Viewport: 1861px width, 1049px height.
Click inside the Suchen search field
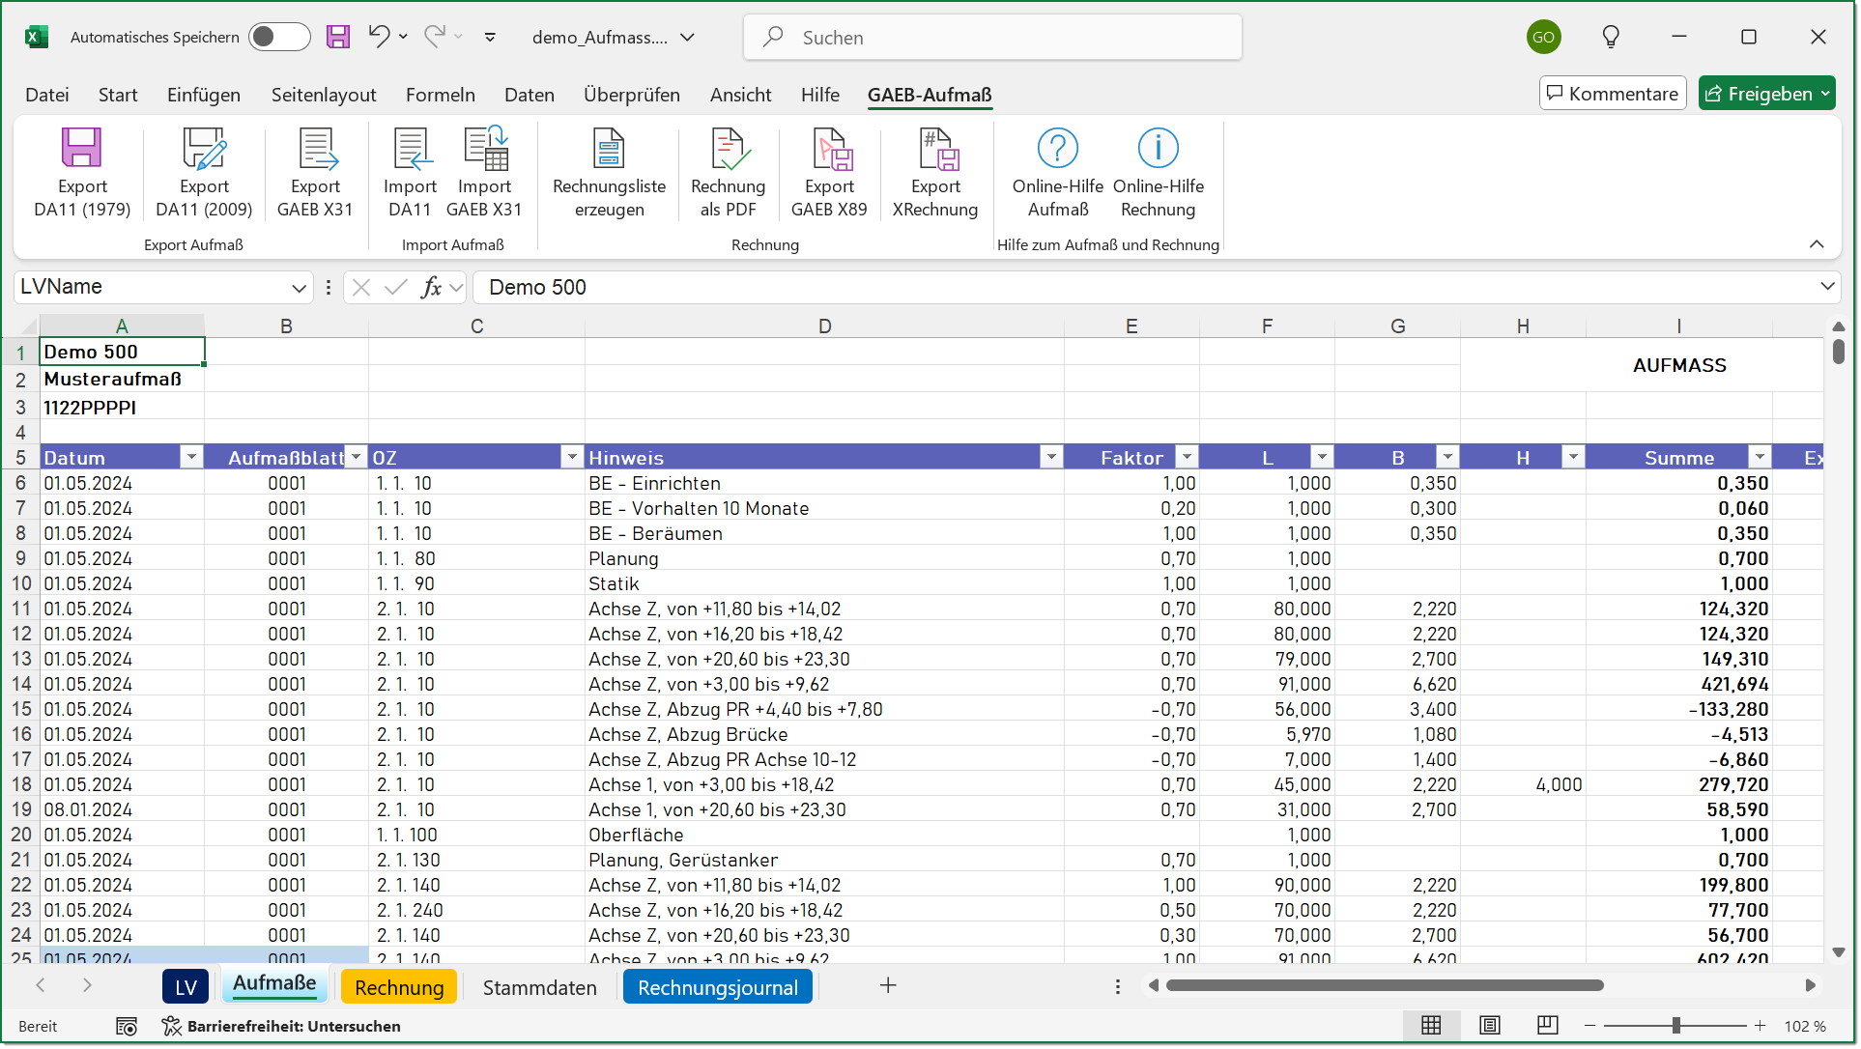tap(991, 37)
